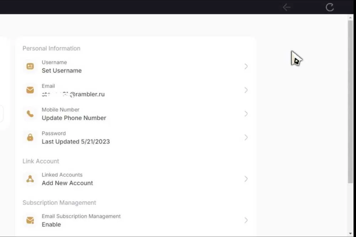
Task: Click the Linked Accounts icon
Action: [x=30, y=179]
